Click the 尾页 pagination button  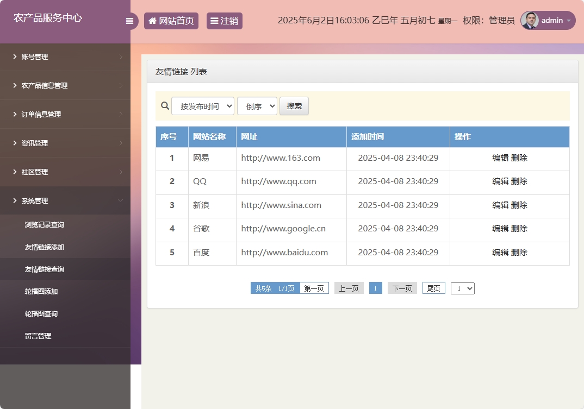pyautogui.click(x=433, y=288)
